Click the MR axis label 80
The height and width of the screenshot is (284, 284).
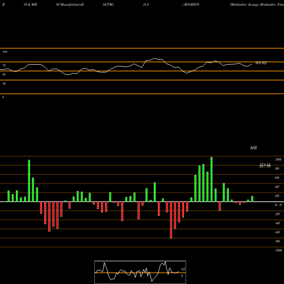[277, 169]
